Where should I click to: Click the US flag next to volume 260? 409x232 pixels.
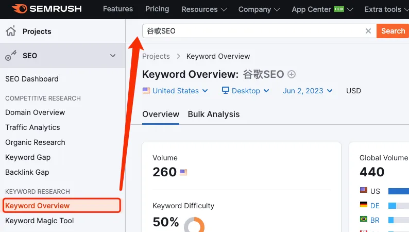pyautogui.click(x=183, y=173)
